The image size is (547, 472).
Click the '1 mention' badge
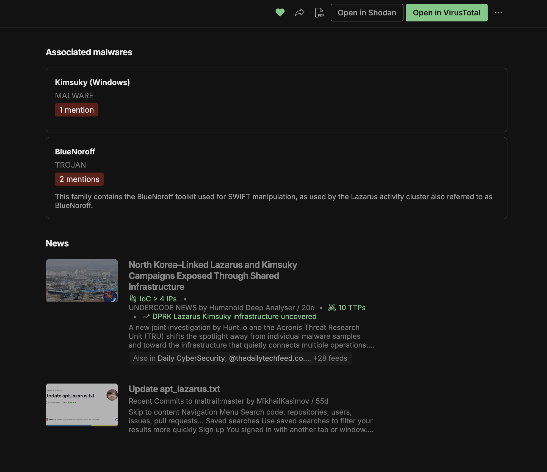click(x=76, y=110)
